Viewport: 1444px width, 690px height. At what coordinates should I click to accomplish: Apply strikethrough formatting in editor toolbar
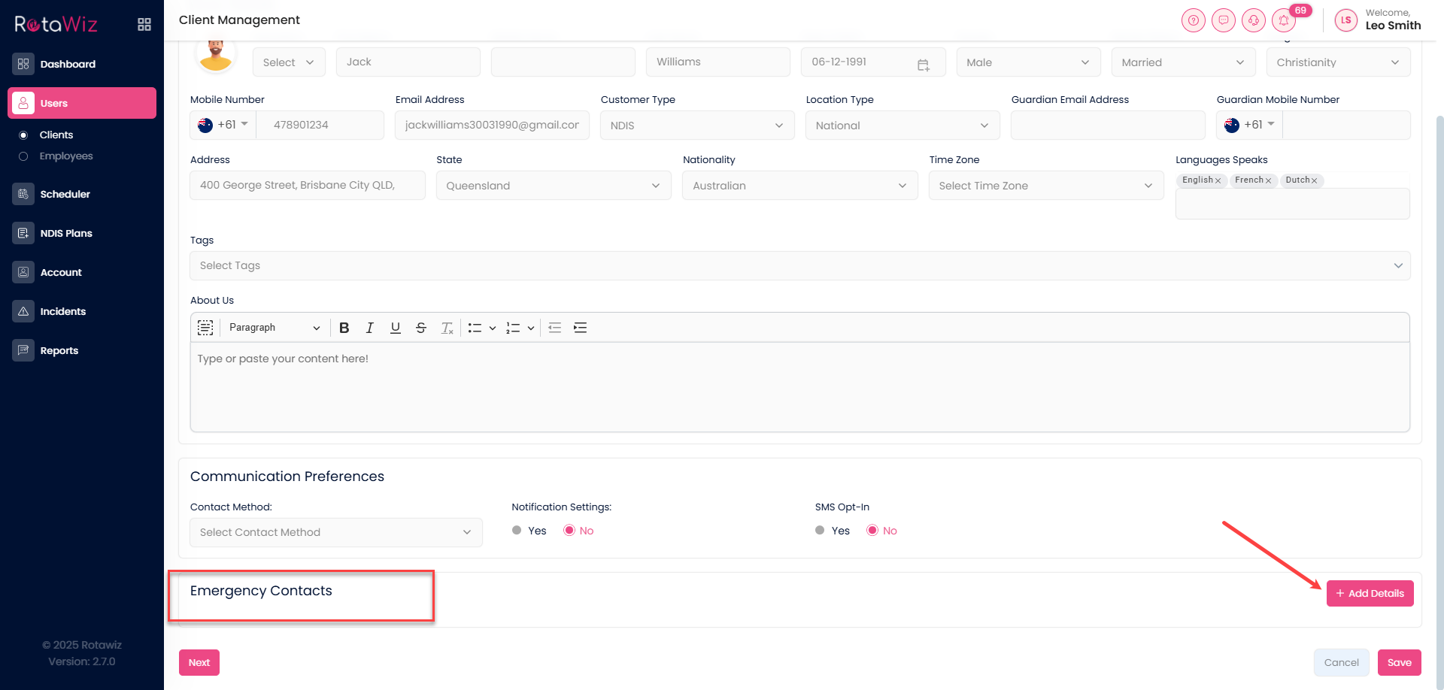421,328
